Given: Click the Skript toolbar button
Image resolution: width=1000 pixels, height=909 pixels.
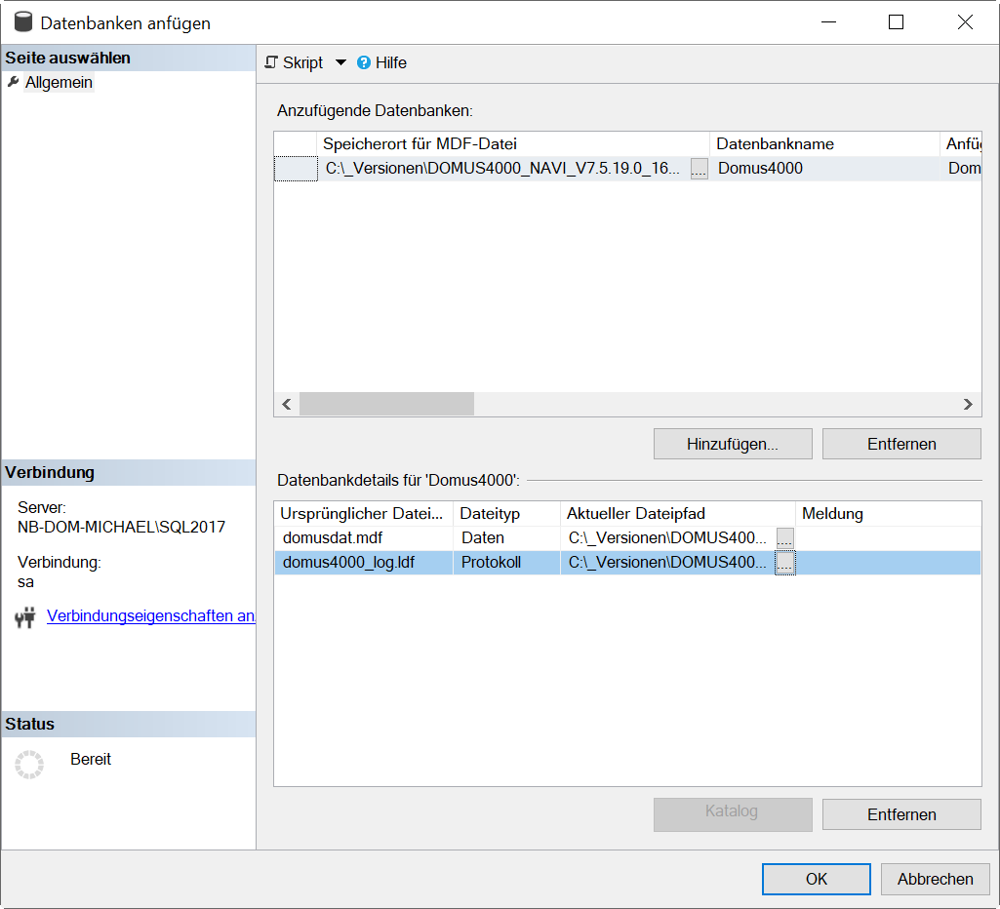Looking at the screenshot, I should (294, 62).
